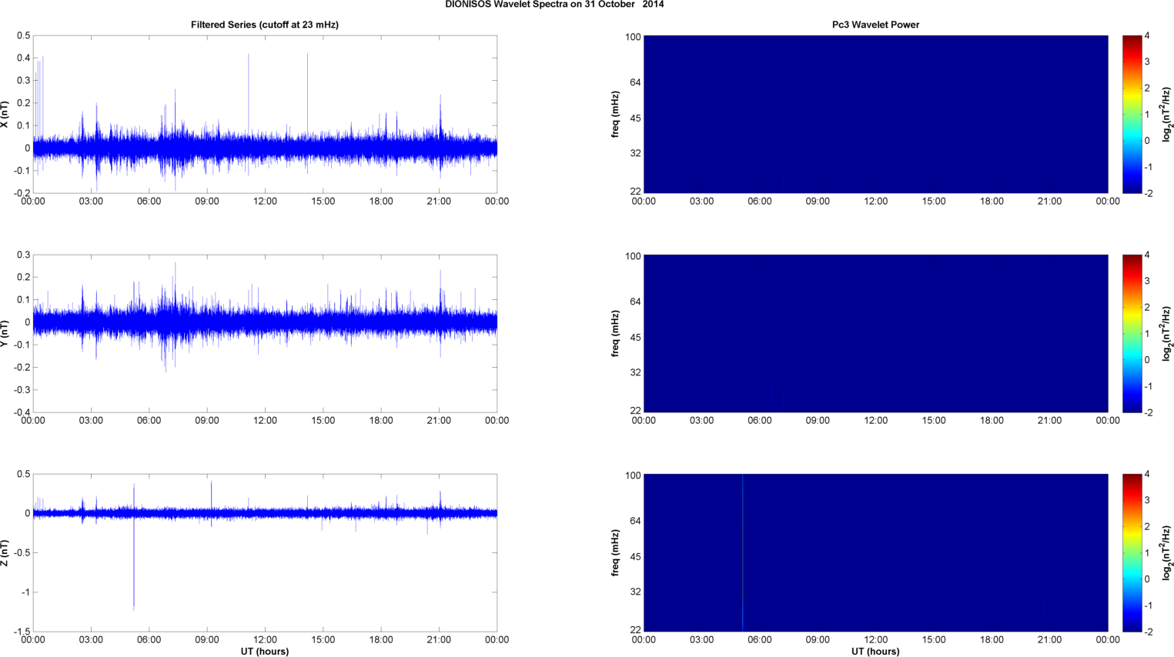The image size is (1174, 657).
Task: Click the '21:00' tick under the Z series plot
Action: pyautogui.click(x=439, y=640)
